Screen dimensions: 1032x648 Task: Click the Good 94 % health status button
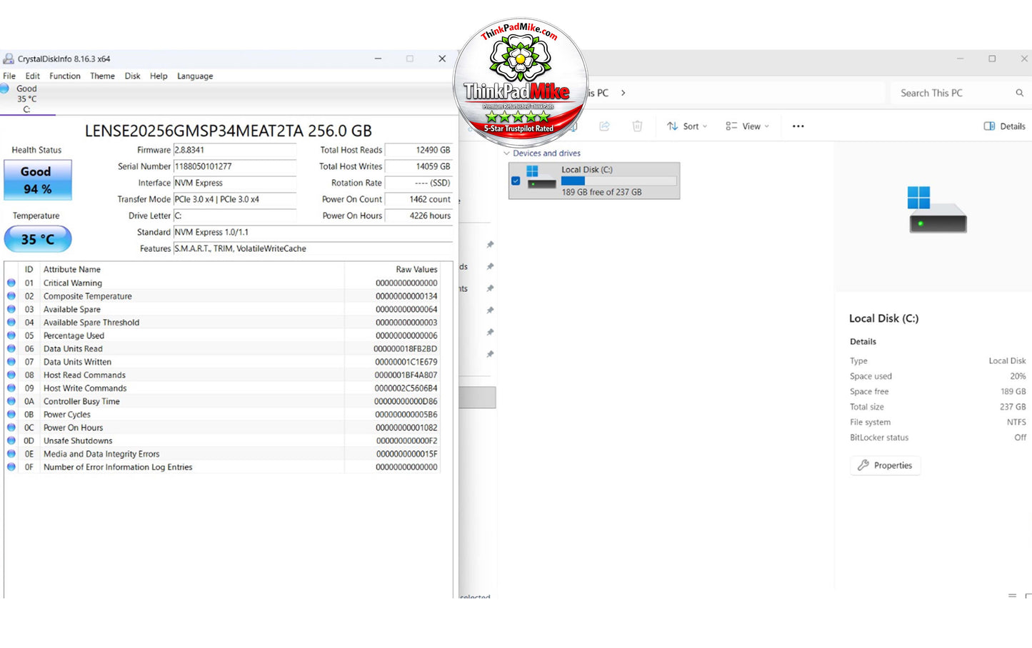pos(38,180)
